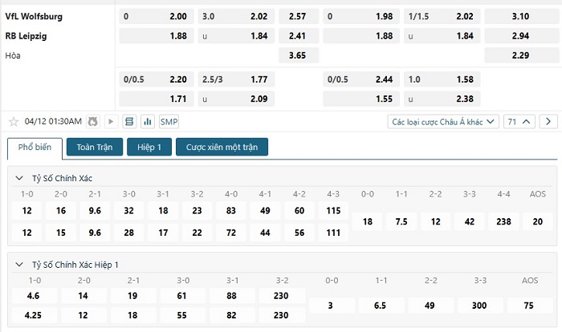Switch to the 'Toàn Trận' tab
Viewport: 562px width, 332px height.
(x=95, y=148)
